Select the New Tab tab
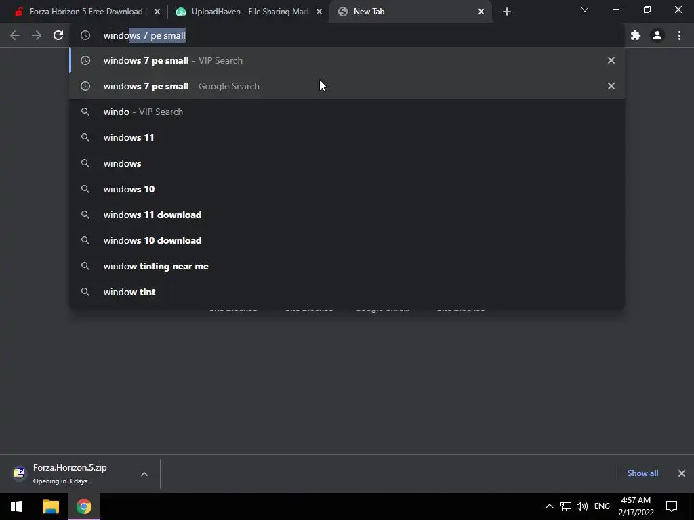 [x=411, y=12]
